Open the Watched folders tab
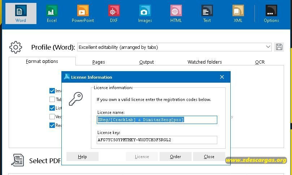Screen dimensions: 292x175 coord(205,62)
